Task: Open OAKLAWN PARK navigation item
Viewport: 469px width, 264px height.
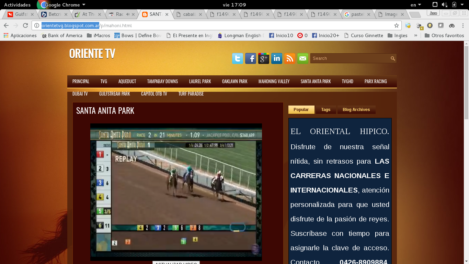Action: (235, 81)
